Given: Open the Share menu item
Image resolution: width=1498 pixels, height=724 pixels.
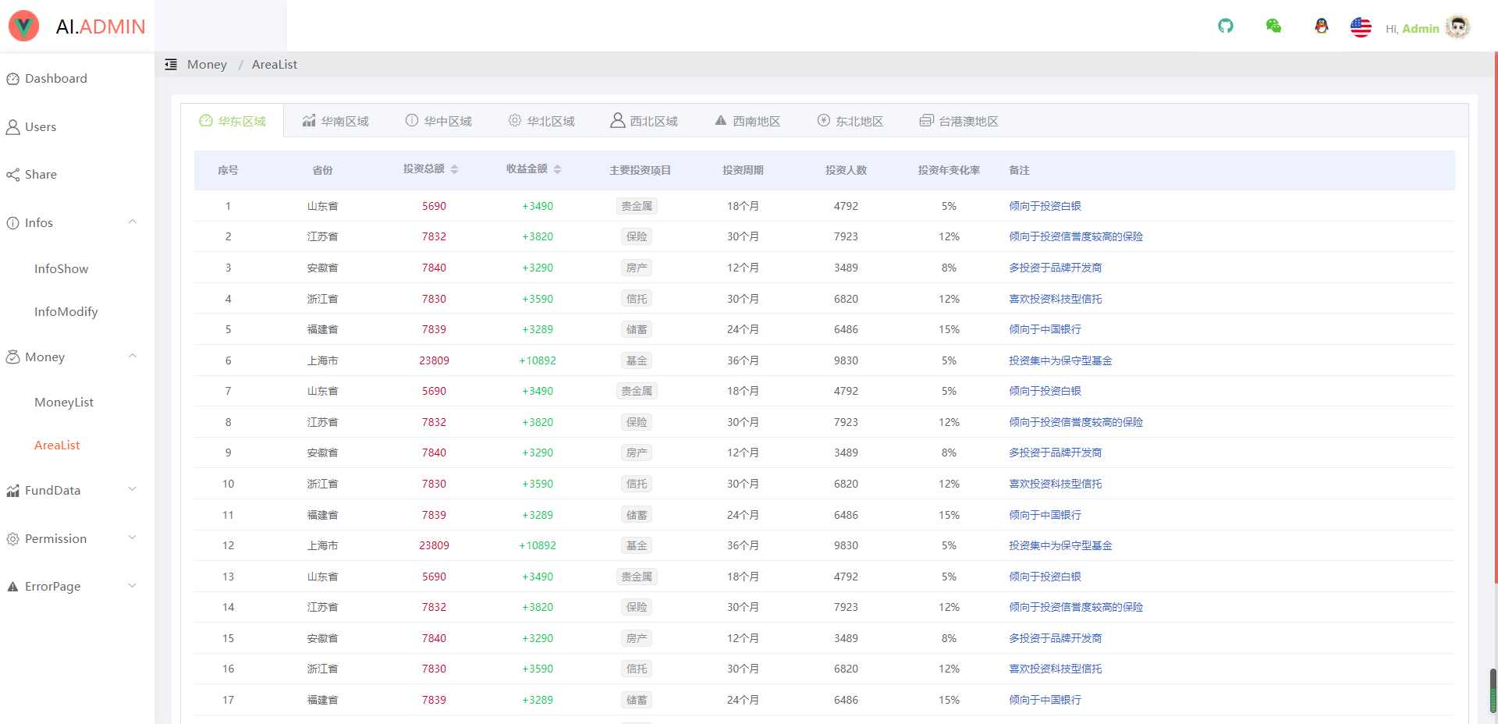Looking at the screenshot, I should tap(77, 175).
